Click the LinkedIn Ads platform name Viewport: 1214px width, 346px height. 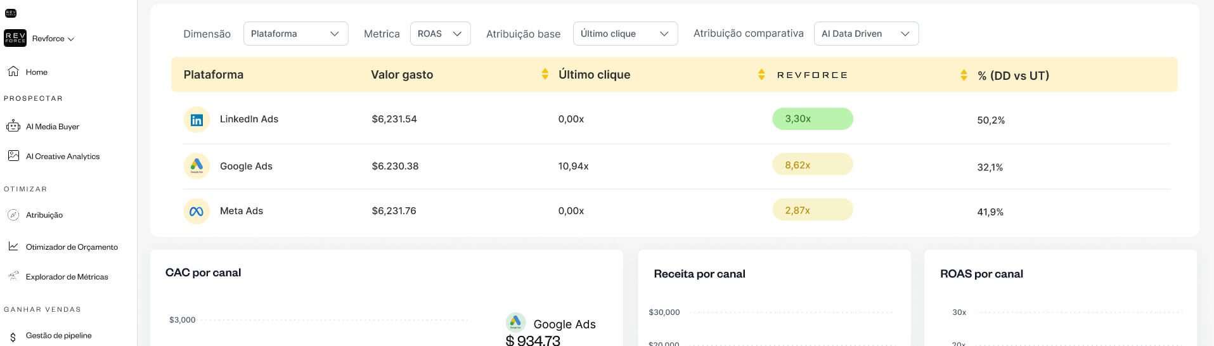point(249,119)
